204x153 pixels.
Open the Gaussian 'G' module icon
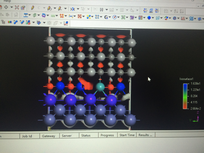tap(106, 17)
